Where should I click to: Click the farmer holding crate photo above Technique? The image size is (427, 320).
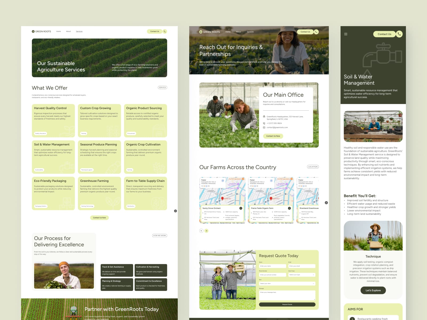(373, 236)
